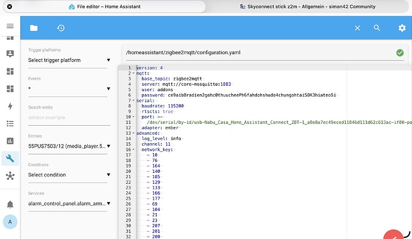Click on adapter: ember line
This screenshot has width=412, height=239.
160,128
